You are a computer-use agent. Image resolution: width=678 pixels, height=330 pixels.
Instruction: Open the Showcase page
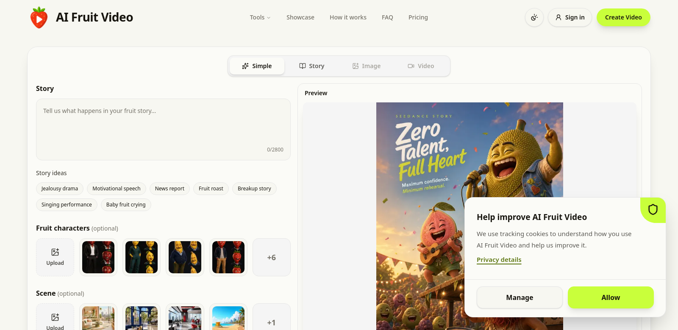point(300,17)
